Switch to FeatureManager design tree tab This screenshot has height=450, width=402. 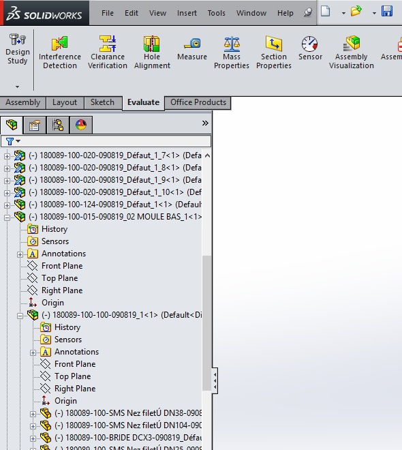(x=12, y=125)
